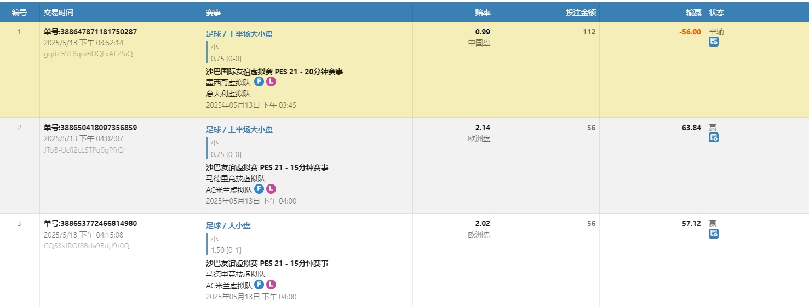Viewport: 809px width, 307px height.
Task: Click the L icon in bet number 3
Action: (271, 285)
